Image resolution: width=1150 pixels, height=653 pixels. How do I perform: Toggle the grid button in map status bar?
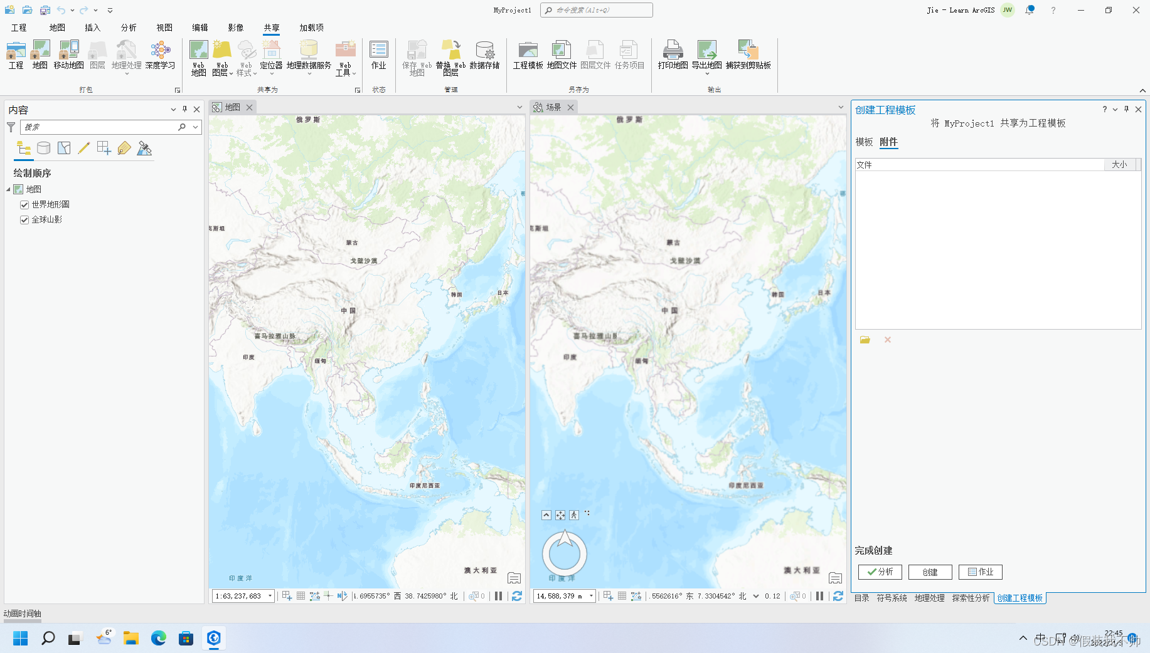click(301, 596)
